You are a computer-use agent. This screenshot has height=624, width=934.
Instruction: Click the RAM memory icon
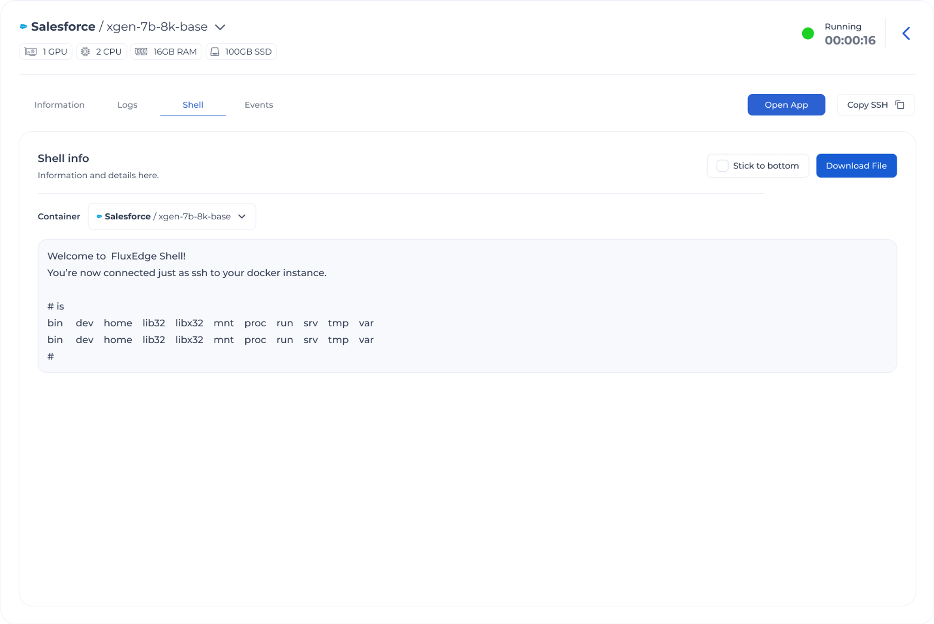[141, 52]
